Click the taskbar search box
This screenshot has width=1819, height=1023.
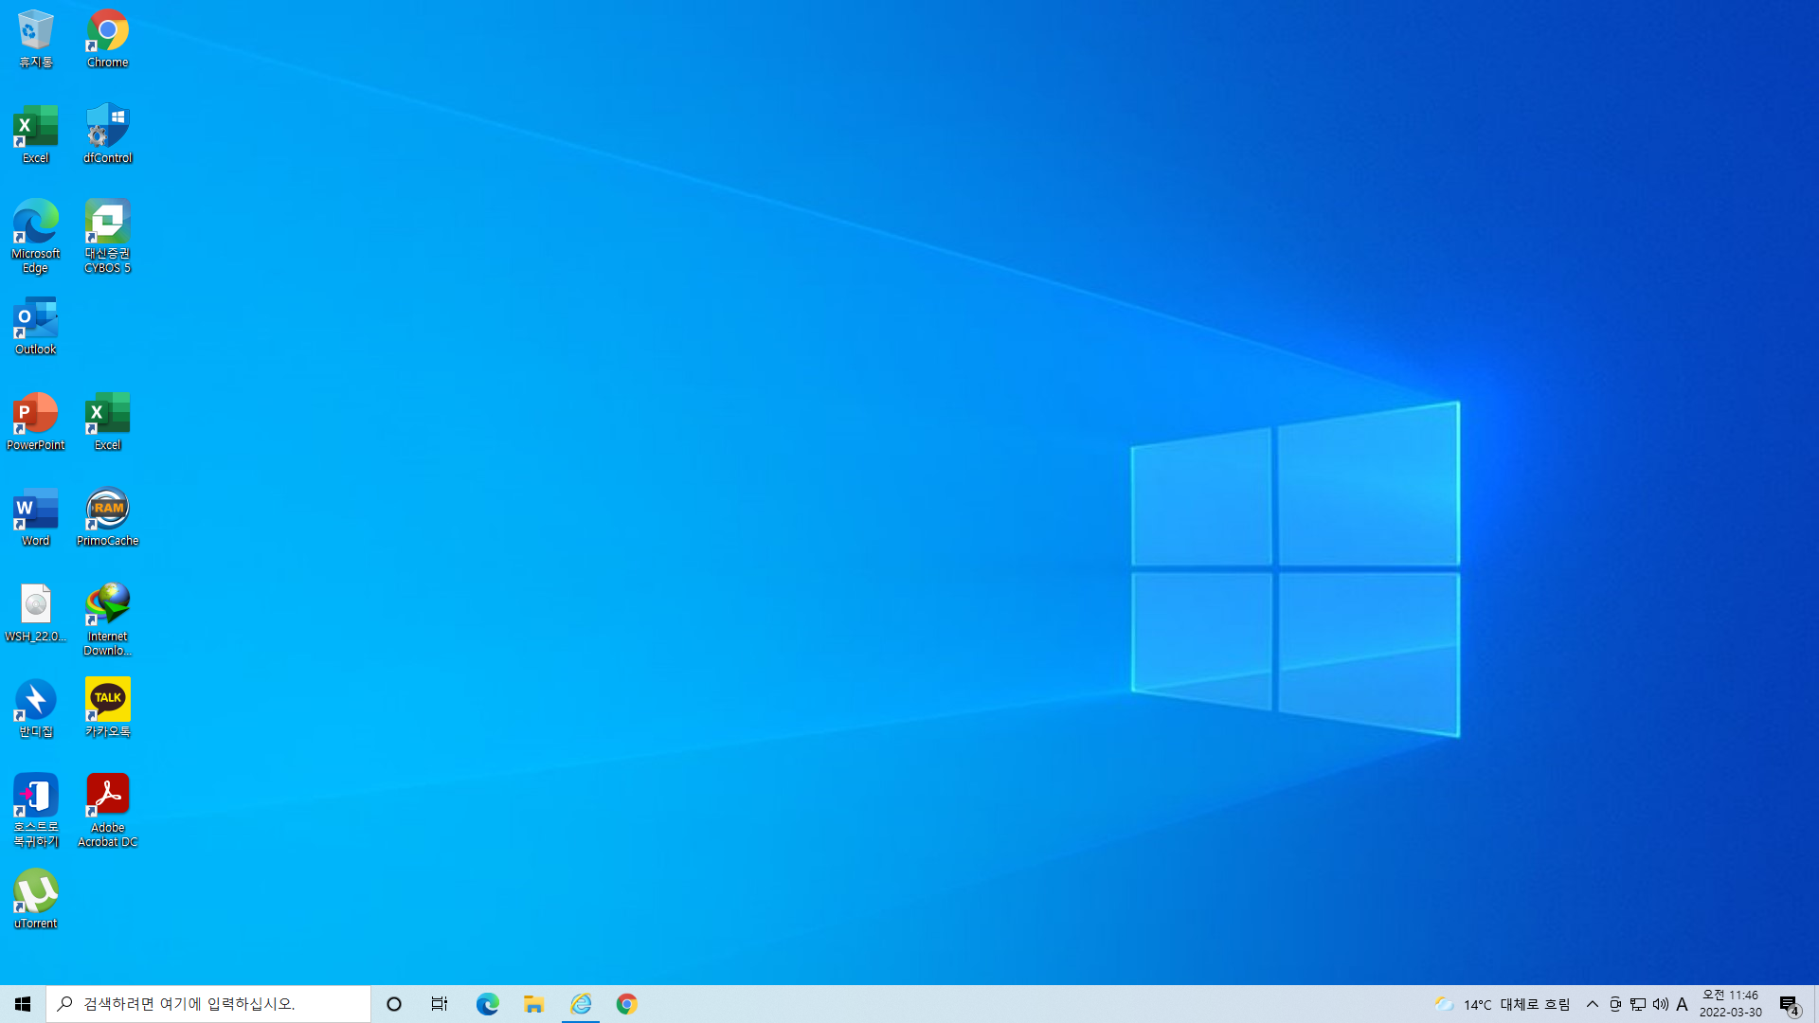point(208,1004)
